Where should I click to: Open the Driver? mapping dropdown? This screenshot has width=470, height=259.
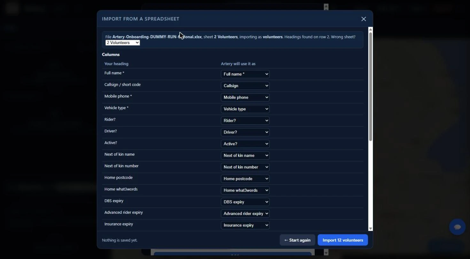pyautogui.click(x=245, y=132)
